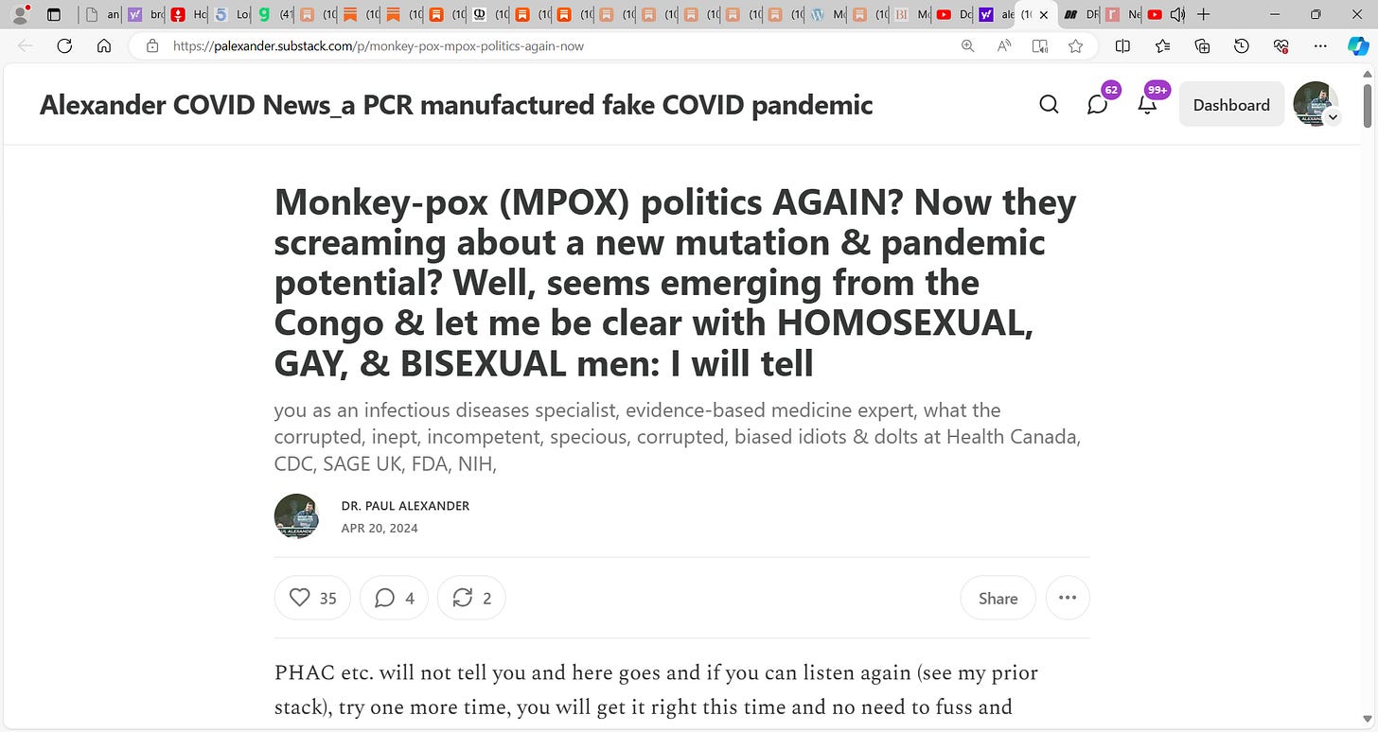Toggle read aloud in address bar
Screen dimensions: 1378x732
[x=1004, y=45]
